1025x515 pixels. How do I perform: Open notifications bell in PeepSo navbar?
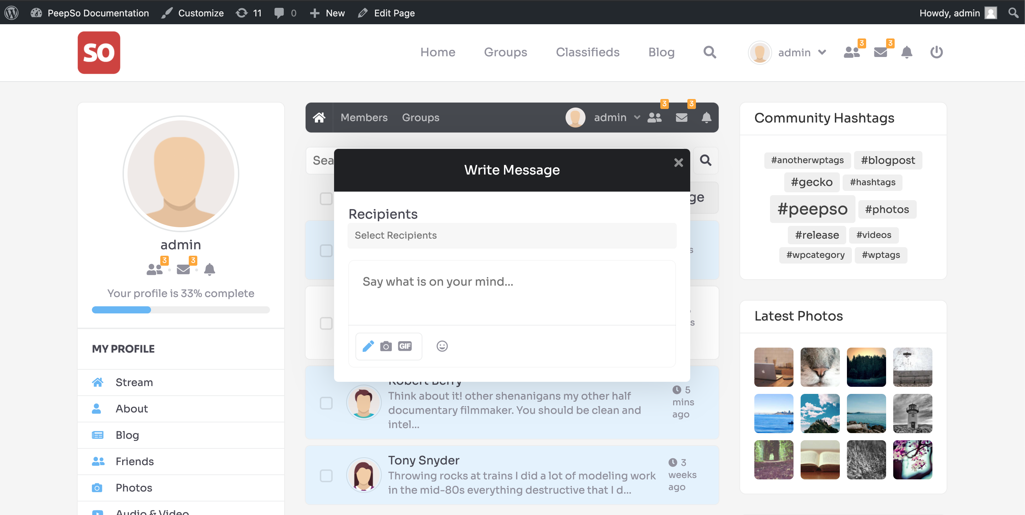[706, 118]
